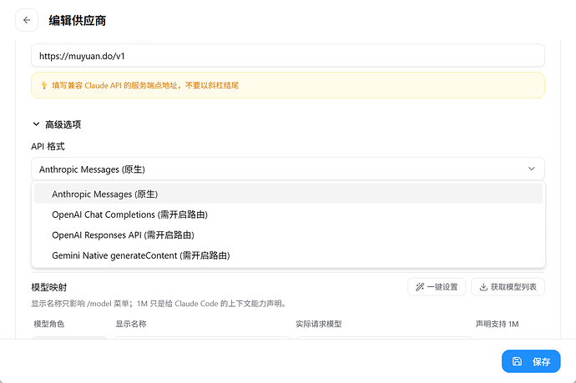The height and width of the screenshot is (383, 576).
Task: Save the provider with 保存 button
Action: click(x=531, y=361)
